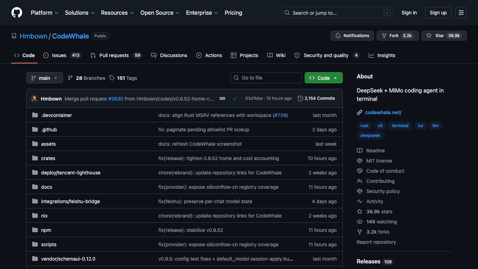Click the MIT license scale icon
This screenshot has height=269, width=478.
point(360,161)
